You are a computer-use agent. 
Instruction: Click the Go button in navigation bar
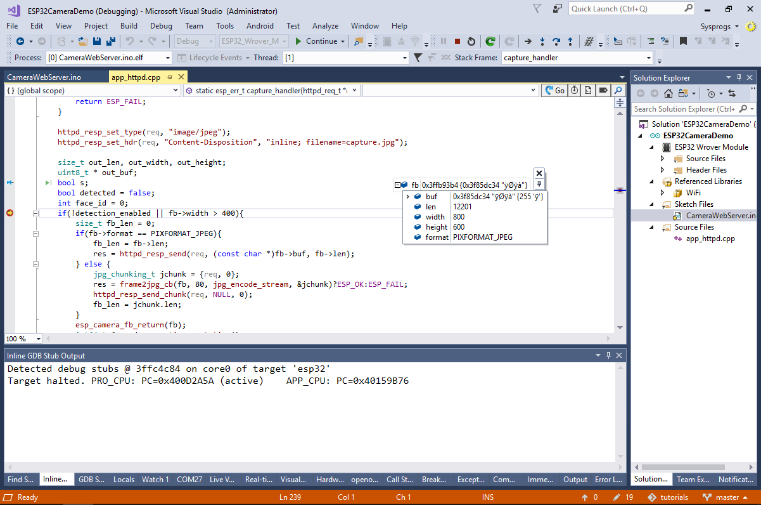click(x=554, y=91)
